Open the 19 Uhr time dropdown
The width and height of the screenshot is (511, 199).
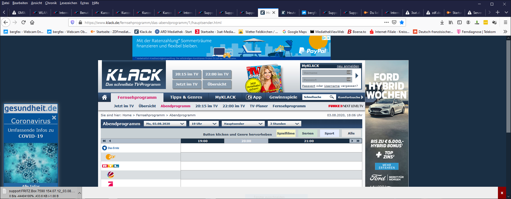click(x=204, y=124)
